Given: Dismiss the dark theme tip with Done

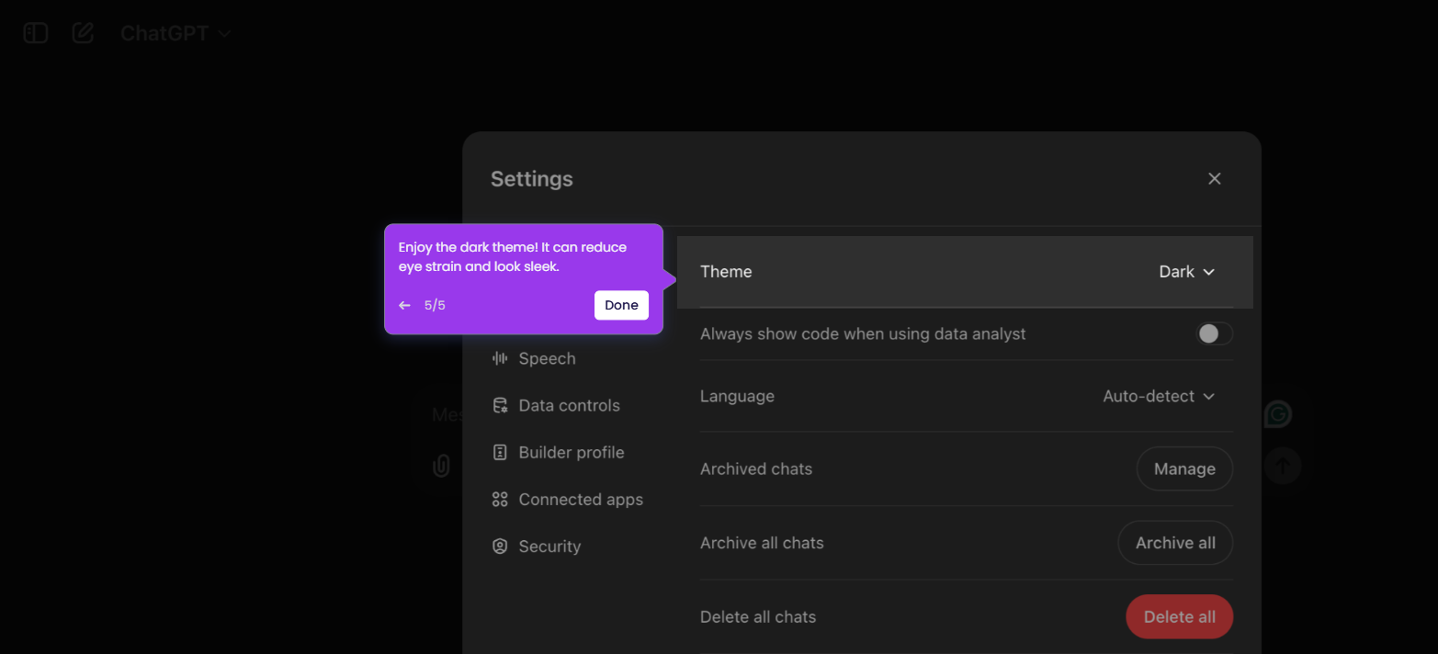Looking at the screenshot, I should 621,304.
